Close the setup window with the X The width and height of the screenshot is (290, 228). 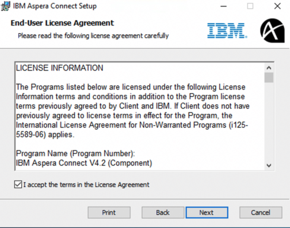point(277,6)
